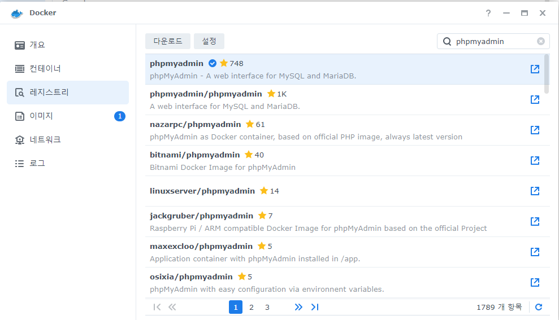Go to results page 2
This screenshot has height=320, width=559.
[252, 307]
